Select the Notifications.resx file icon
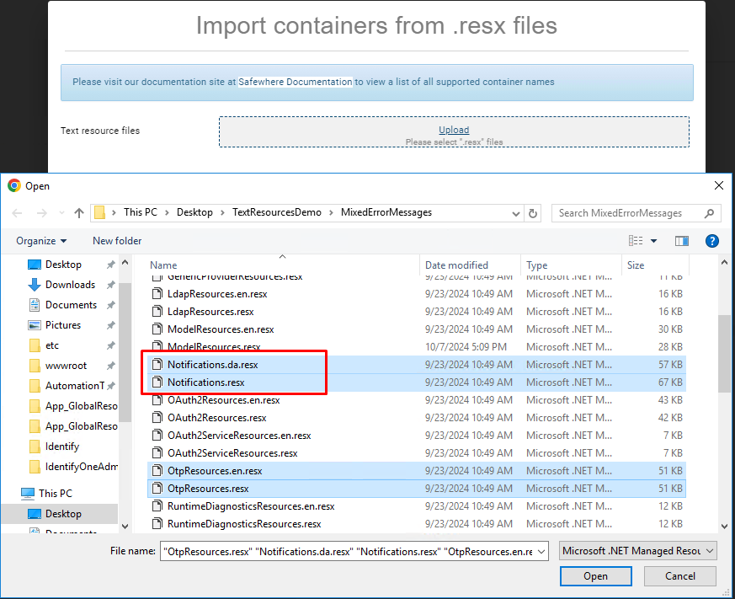 (x=157, y=382)
